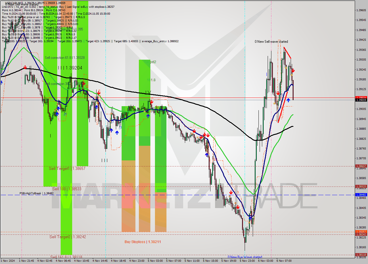Screen dimensions: 368x264
Task: Click the 'Line:1472 | h1_atr_c0' info line
Action: 58,7
